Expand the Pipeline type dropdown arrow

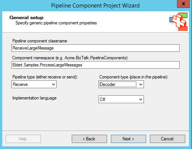coord(54,84)
